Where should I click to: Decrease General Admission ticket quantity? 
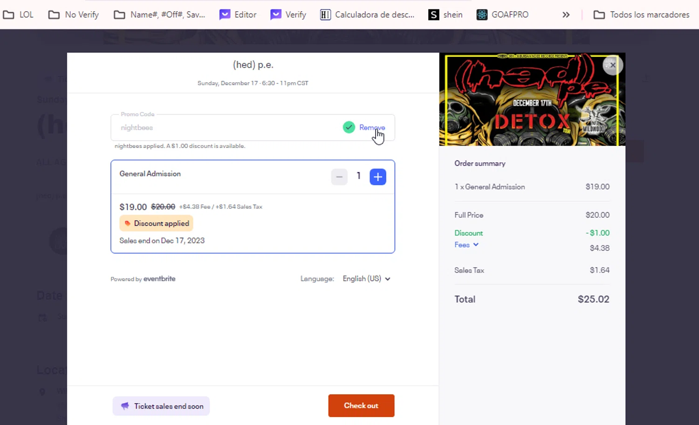point(339,177)
